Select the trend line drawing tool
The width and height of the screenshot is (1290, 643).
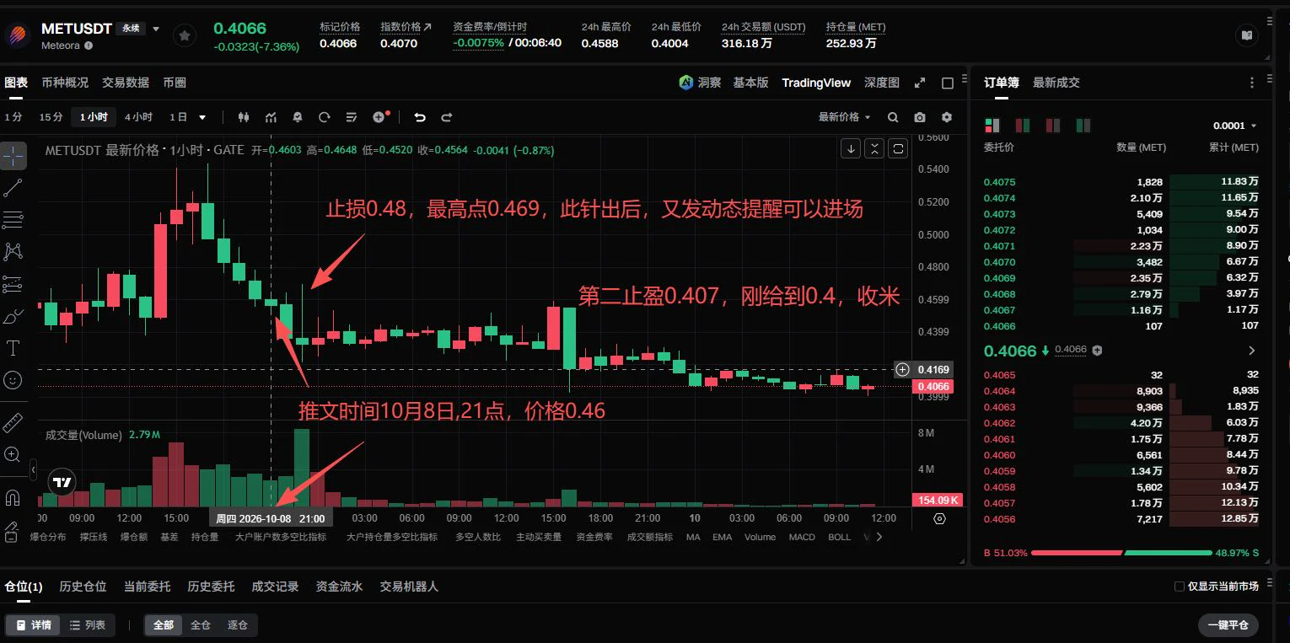(x=13, y=188)
